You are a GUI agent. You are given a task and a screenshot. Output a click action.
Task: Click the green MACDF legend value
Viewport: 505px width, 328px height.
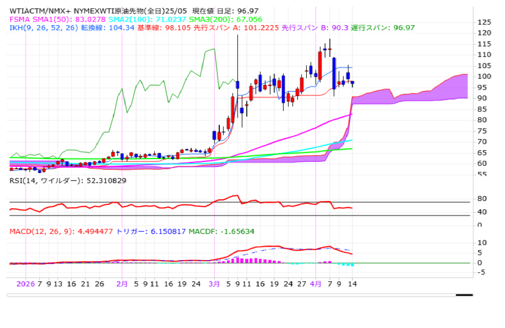pos(222,231)
